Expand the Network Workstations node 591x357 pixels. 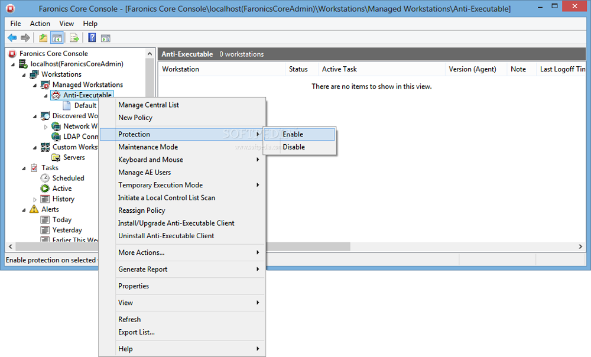coord(46,126)
